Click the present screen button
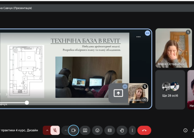The image size is (194, 138). 85,130
